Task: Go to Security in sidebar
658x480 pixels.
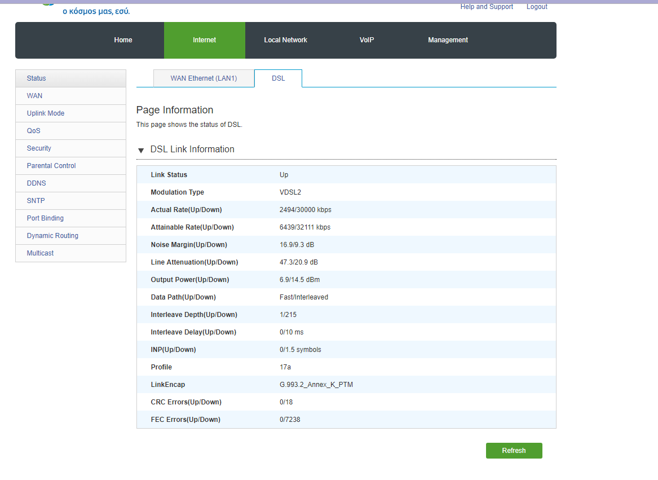Action: point(39,148)
